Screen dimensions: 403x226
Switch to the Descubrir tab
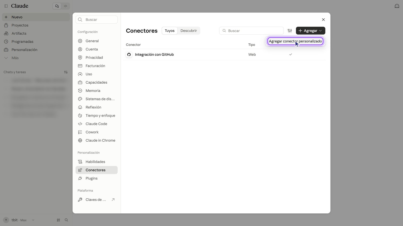(x=189, y=31)
